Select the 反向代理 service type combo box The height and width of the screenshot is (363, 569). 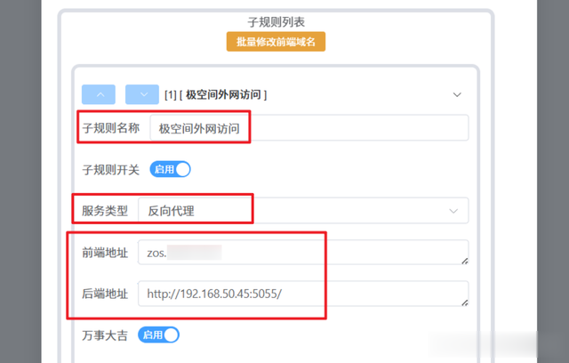coord(303,211)
